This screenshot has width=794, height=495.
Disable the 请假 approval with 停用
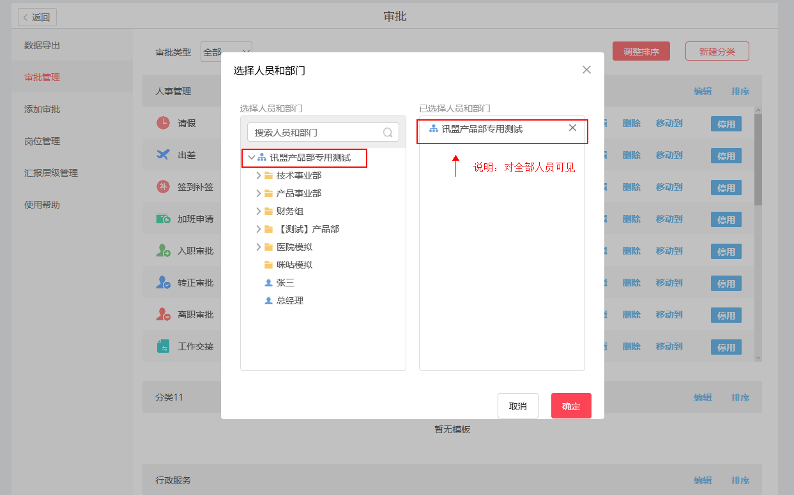point(726,124)
